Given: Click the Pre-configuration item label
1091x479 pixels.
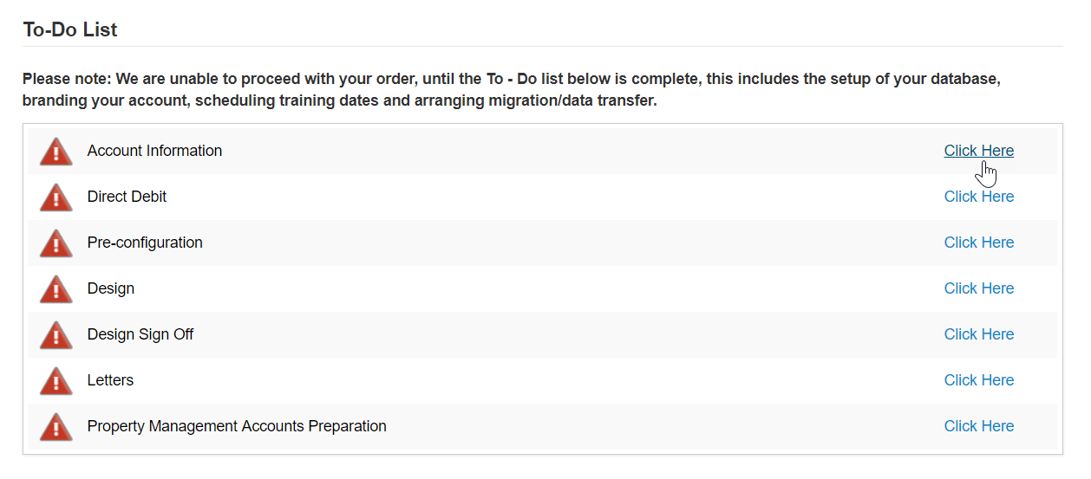Looking at the screenshot, I should click(x=145, y=243).
